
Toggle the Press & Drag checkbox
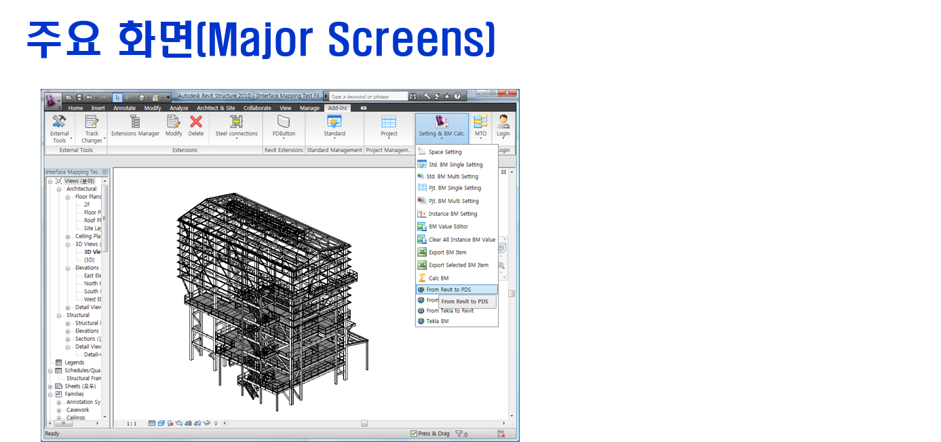pos(414,434)
